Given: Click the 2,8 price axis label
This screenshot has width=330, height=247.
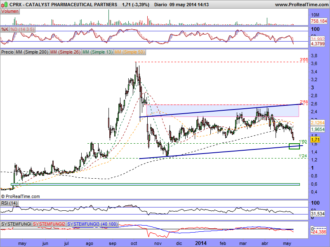Looking at the screenshot, I should pos(314,96).
